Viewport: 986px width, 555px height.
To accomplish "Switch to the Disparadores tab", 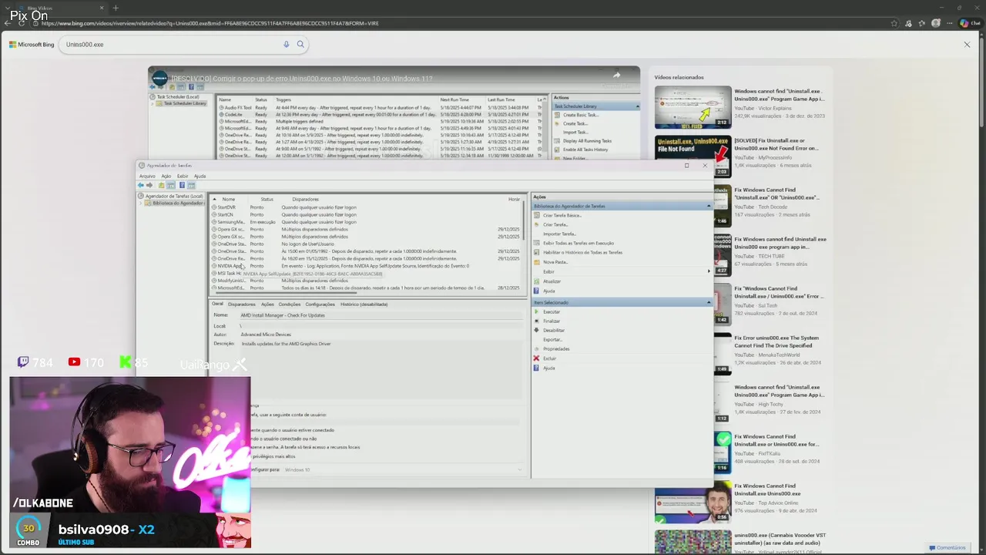I will (241, 304).
